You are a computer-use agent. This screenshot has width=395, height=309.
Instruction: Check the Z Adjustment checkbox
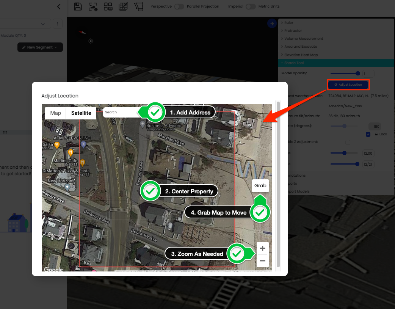348,142
